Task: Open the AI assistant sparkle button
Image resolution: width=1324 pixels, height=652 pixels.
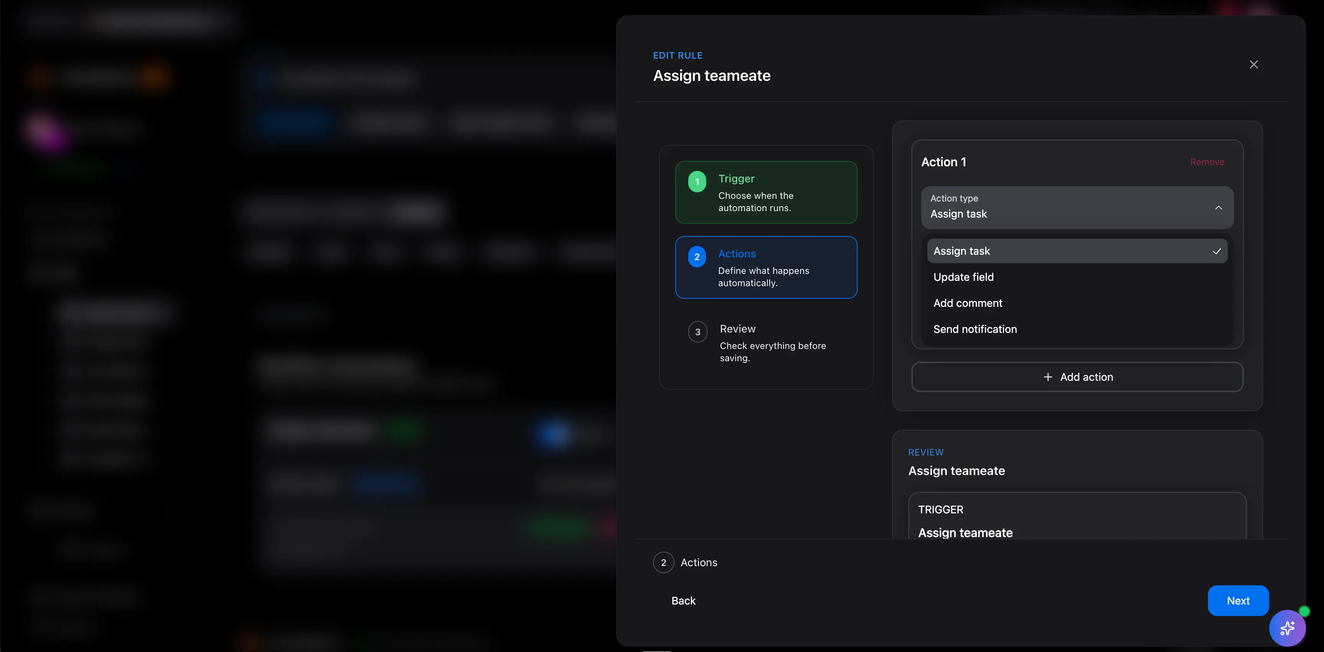Action: (1287, 628)
